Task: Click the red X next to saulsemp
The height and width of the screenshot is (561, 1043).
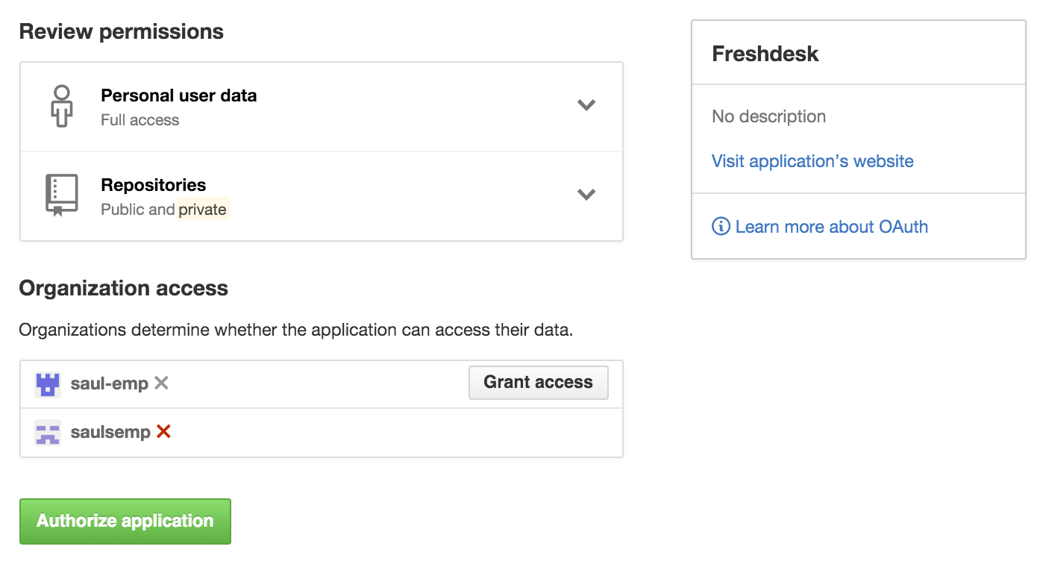Action: (163, 431)
